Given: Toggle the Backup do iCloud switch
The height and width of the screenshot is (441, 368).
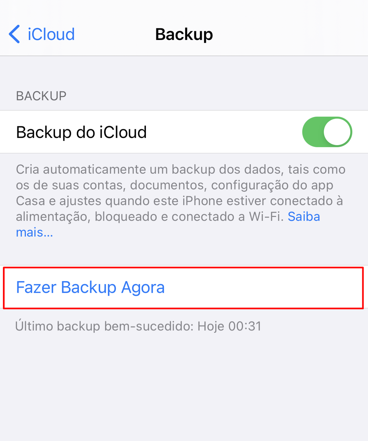Looking at the screenshot, I should (x=327, y=132).
